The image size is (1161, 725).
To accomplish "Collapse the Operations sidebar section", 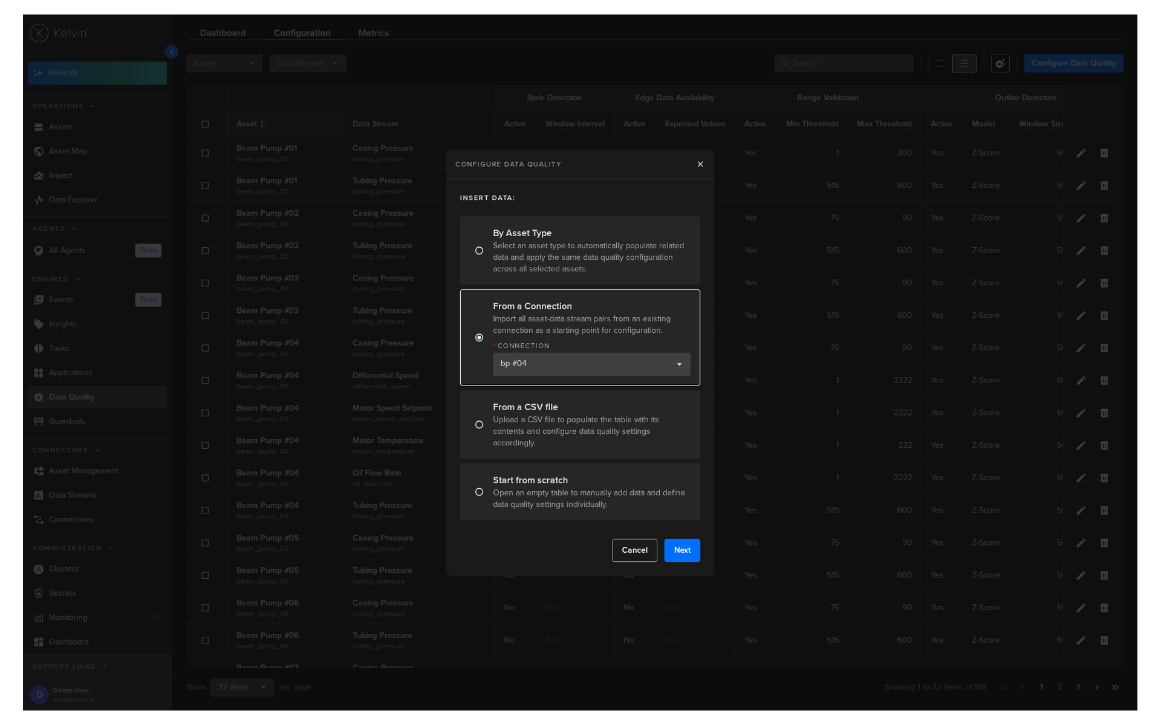I will (x=63, y=106).
